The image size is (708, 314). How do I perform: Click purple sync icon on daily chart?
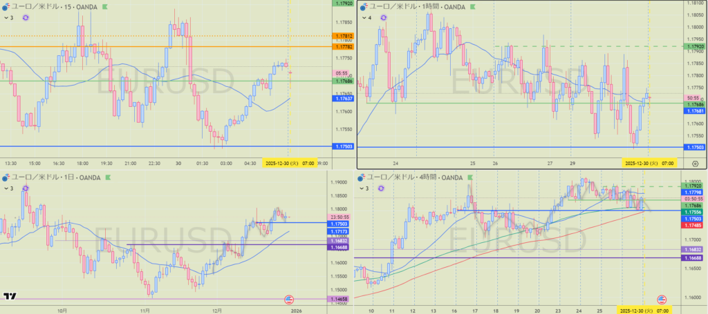tap(26, 188)
